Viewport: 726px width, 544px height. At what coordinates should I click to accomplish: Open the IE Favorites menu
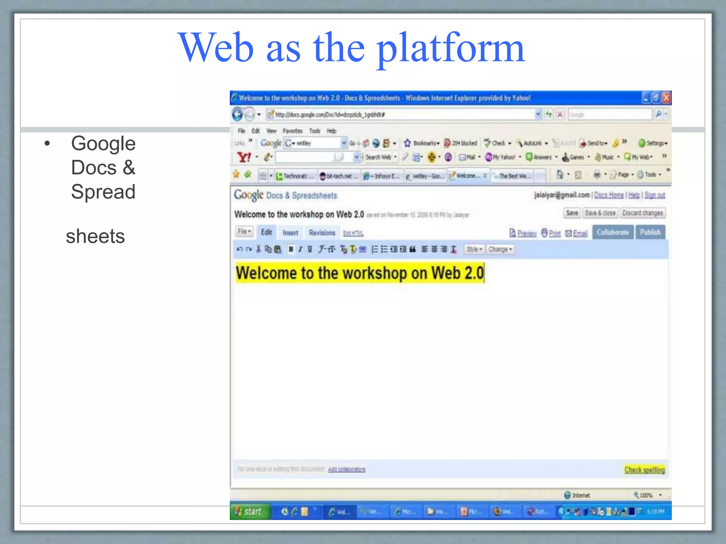[x=292, y=131]
